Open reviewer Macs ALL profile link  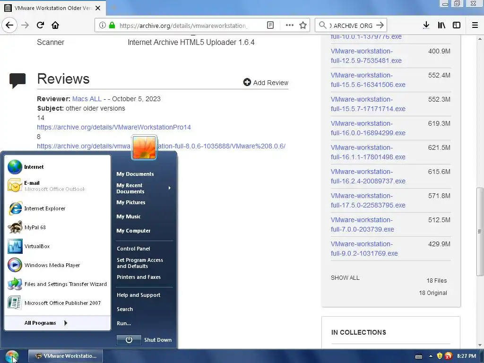click(87, 99)
